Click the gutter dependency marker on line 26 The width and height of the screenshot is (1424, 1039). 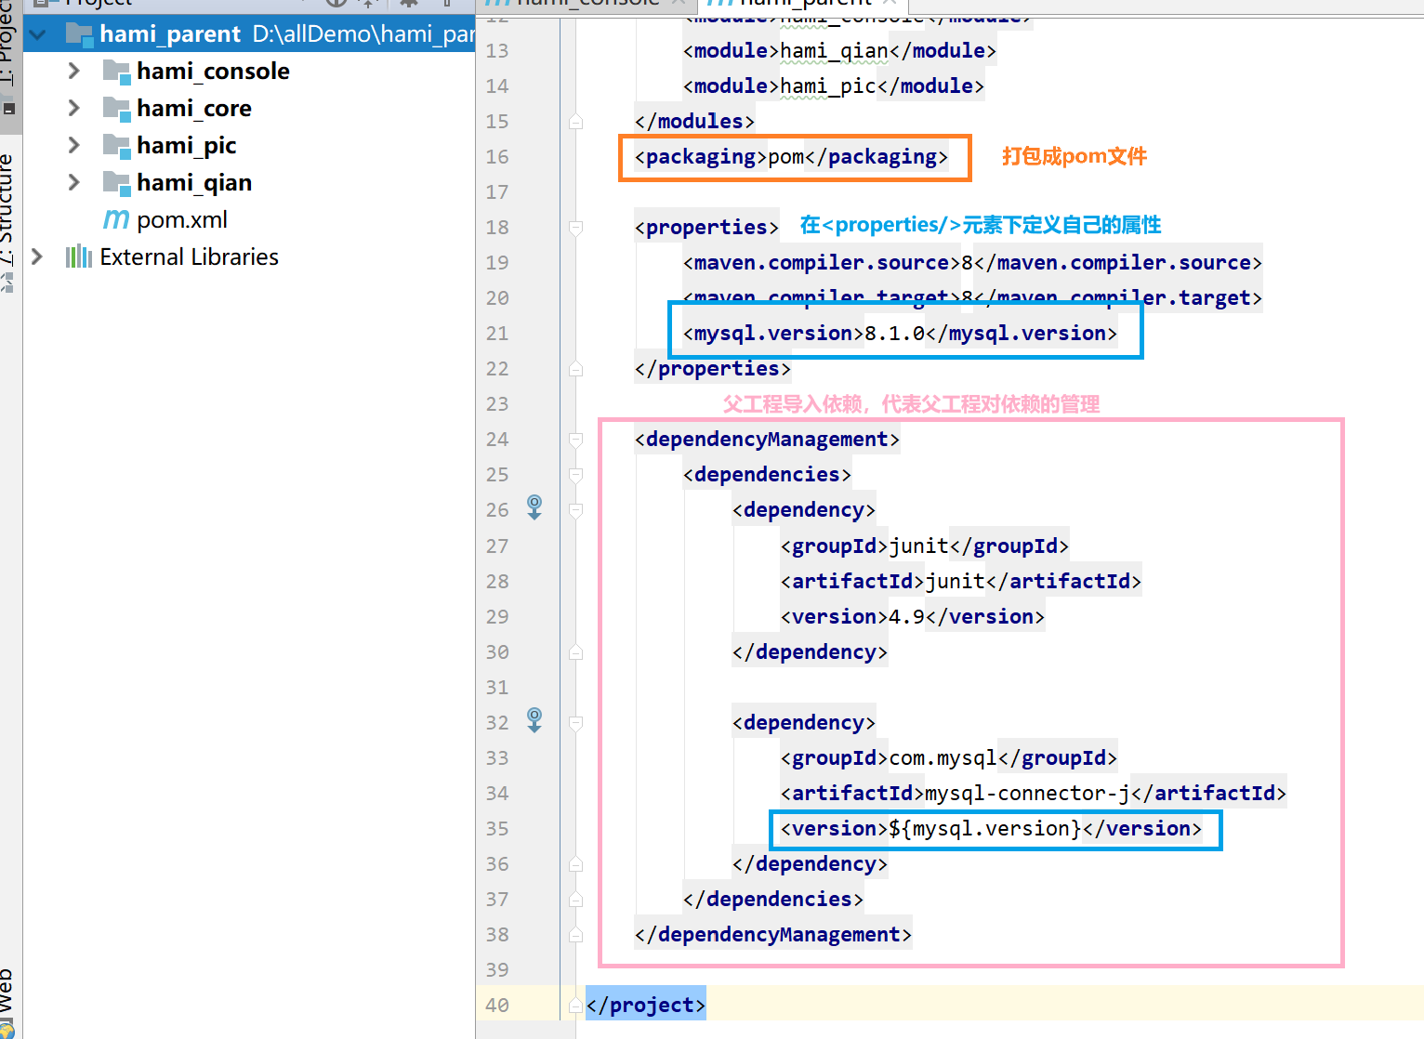[x=534, y=507]
